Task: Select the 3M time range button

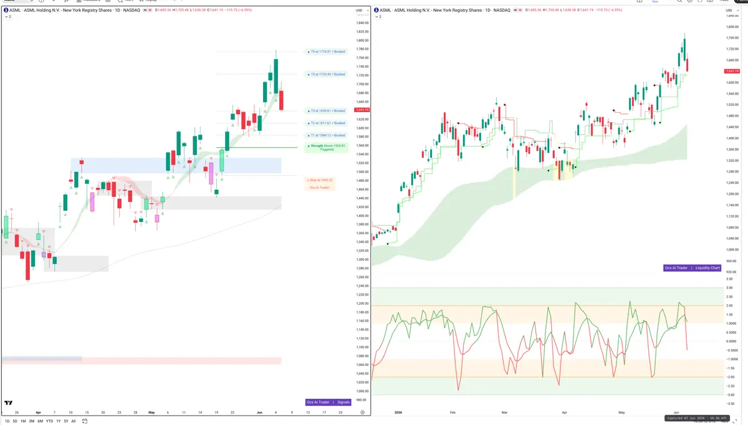Action: coord(32,421)
